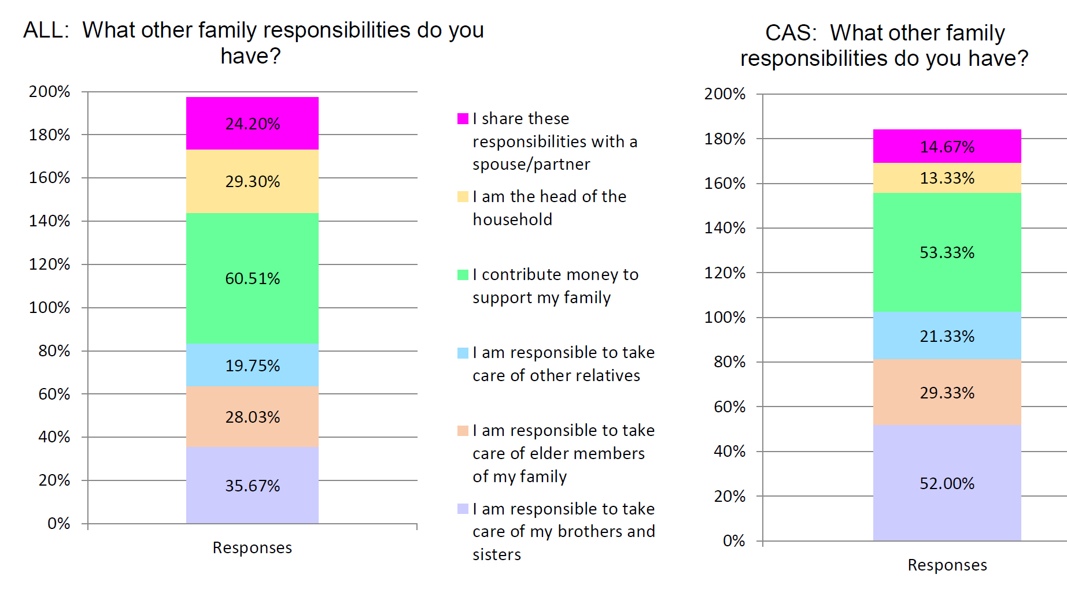Select the 29.30% yellow bar segment
Image resolution: width=1067 pixels, height=589 pixels.
pos(252,181)
